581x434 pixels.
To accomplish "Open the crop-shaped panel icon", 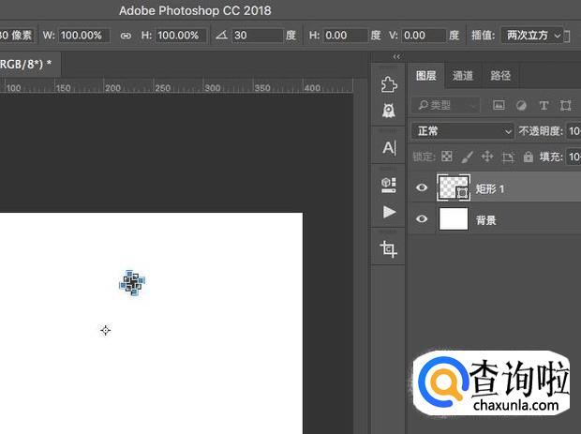I will tap(388, 249).
